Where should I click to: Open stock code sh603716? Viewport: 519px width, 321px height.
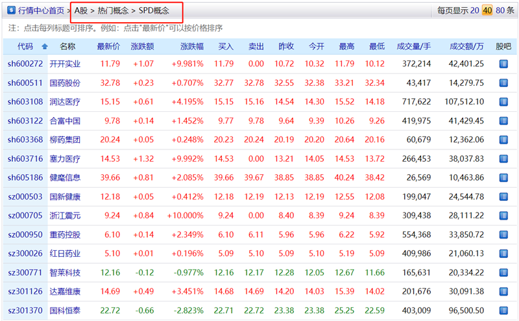(x=25, y=159)
